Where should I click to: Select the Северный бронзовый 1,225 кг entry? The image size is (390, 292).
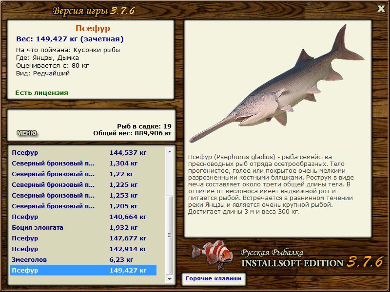(83, 184)
